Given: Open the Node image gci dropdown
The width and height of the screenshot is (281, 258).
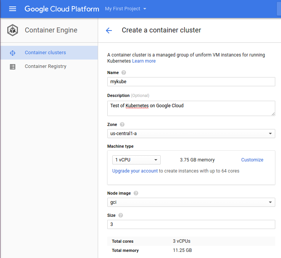Looking at the screenshot, I should 191,202.
